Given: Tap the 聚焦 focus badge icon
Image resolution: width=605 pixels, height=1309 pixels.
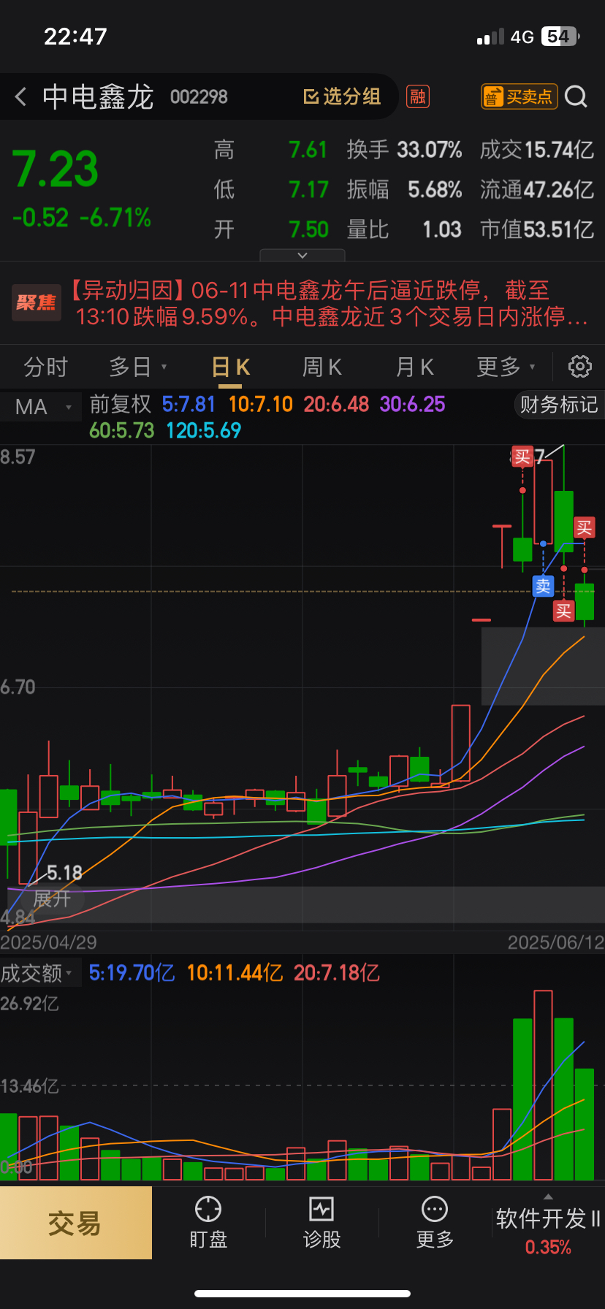Looking at the screenshot, I should pyautogui.click(x=35, y=302).
